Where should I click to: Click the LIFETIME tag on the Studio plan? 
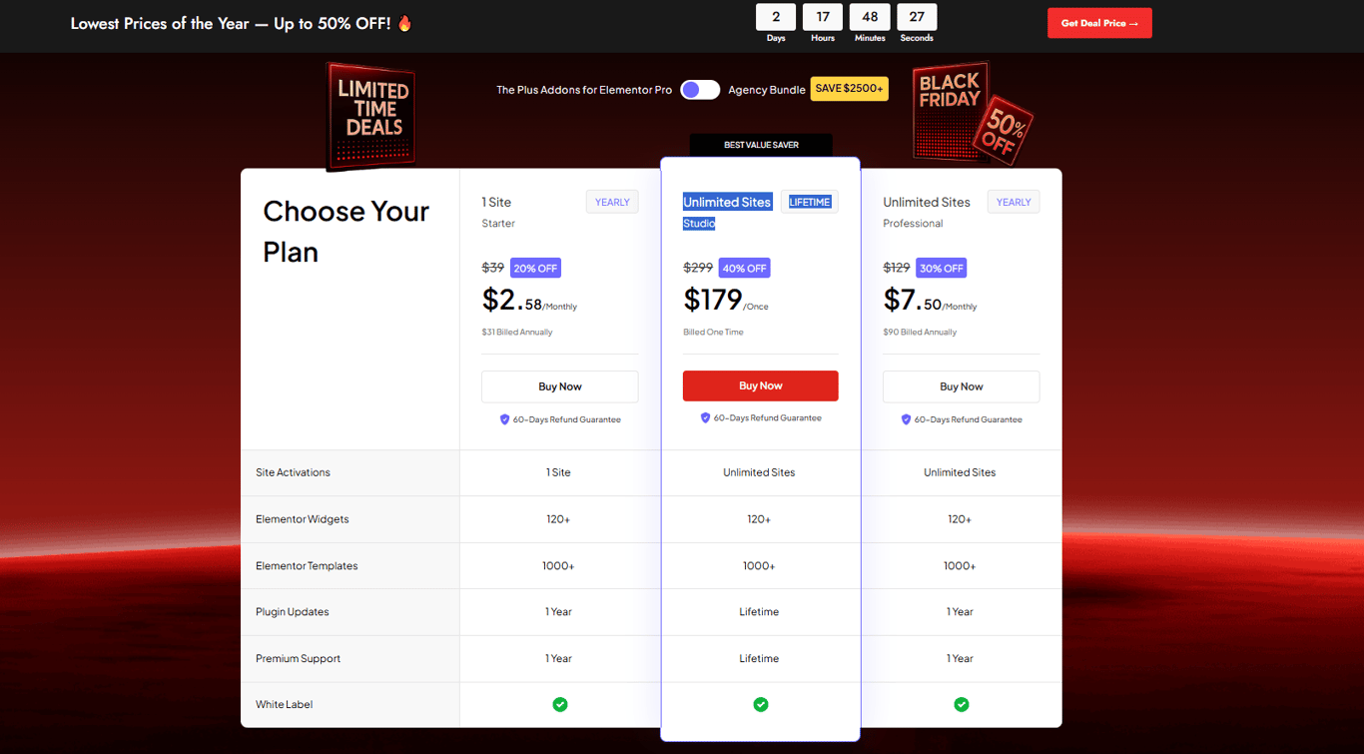point(809,202)
